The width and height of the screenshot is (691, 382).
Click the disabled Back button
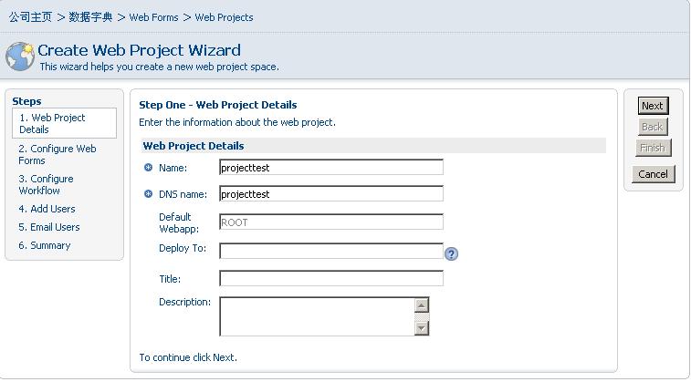[x=653, y=127]
